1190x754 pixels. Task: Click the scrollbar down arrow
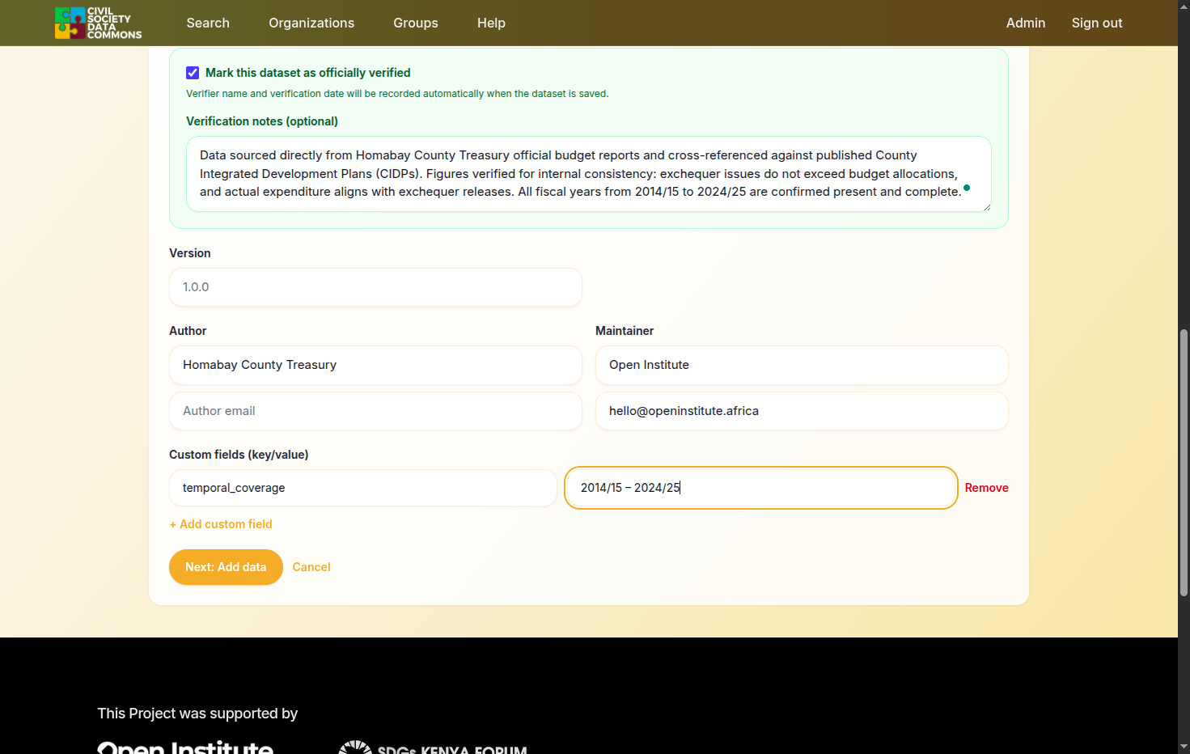pyautogui.click(x=1184, y=746)
